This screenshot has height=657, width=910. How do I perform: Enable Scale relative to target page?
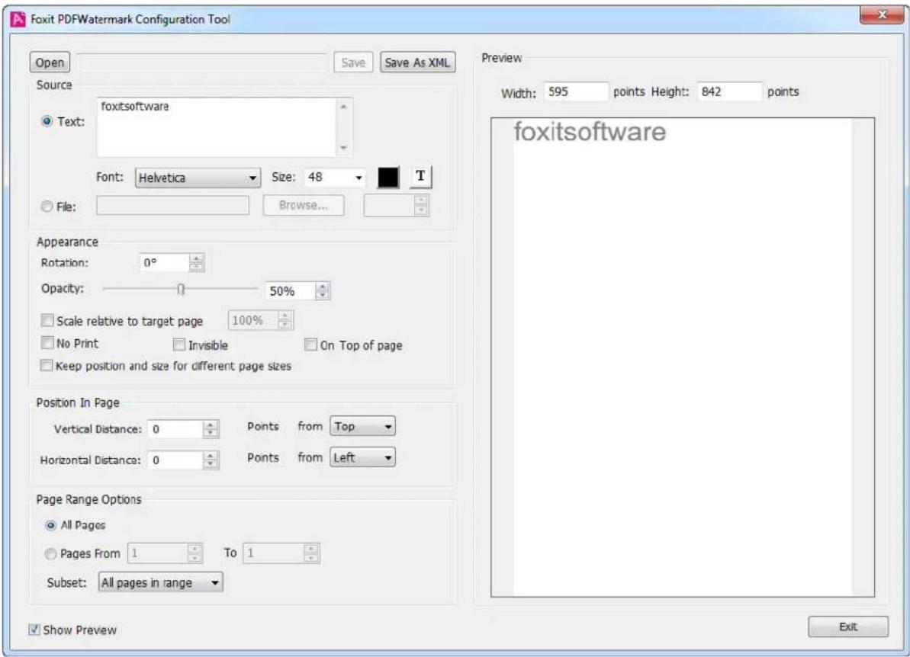[47, 321]
